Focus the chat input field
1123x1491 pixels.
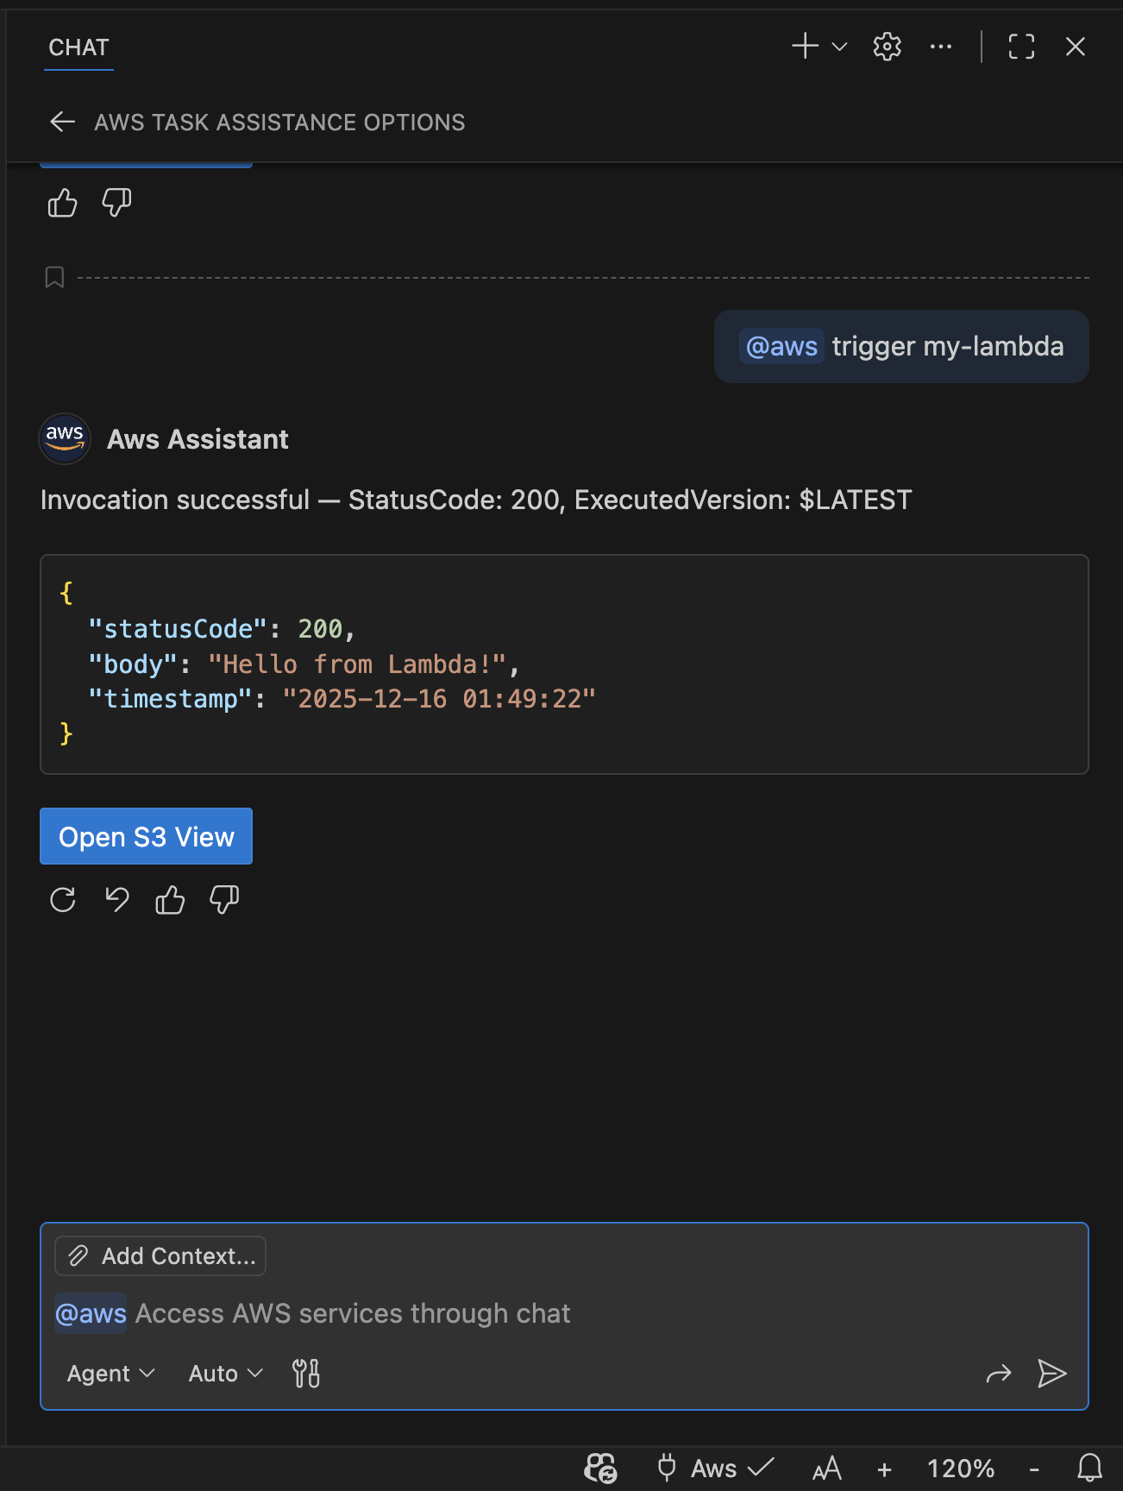click(564, 1313)
